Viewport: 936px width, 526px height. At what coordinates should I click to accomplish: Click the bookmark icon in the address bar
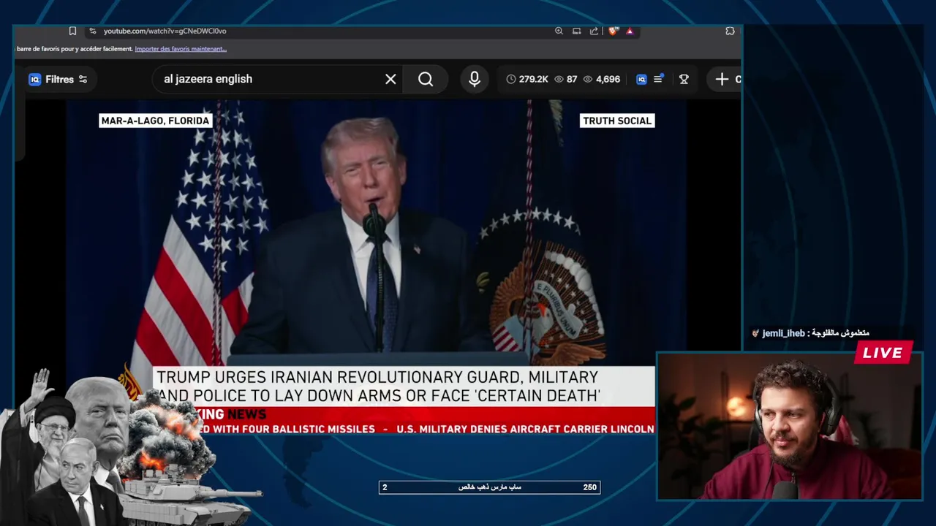[72, 31]
